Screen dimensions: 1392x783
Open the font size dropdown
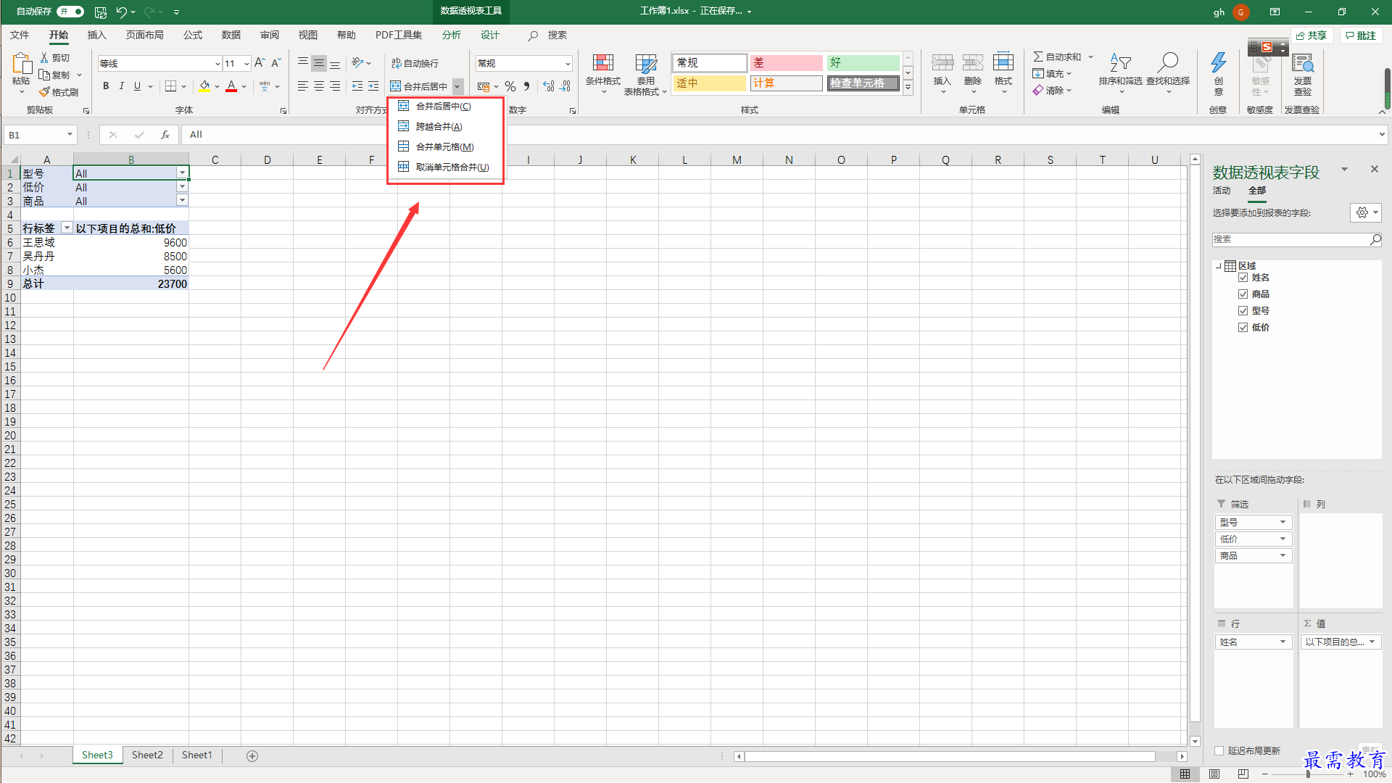[247, 64]
